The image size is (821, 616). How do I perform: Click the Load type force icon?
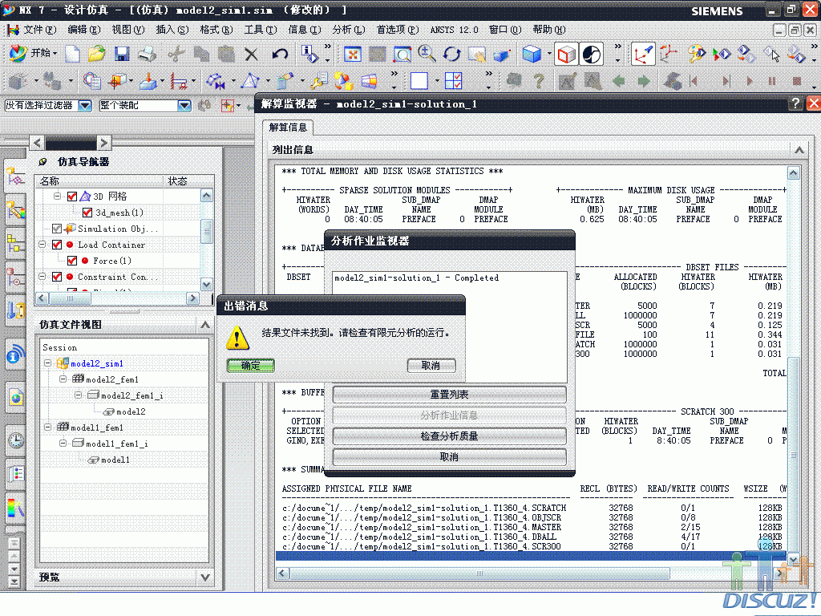click(148, 81)
